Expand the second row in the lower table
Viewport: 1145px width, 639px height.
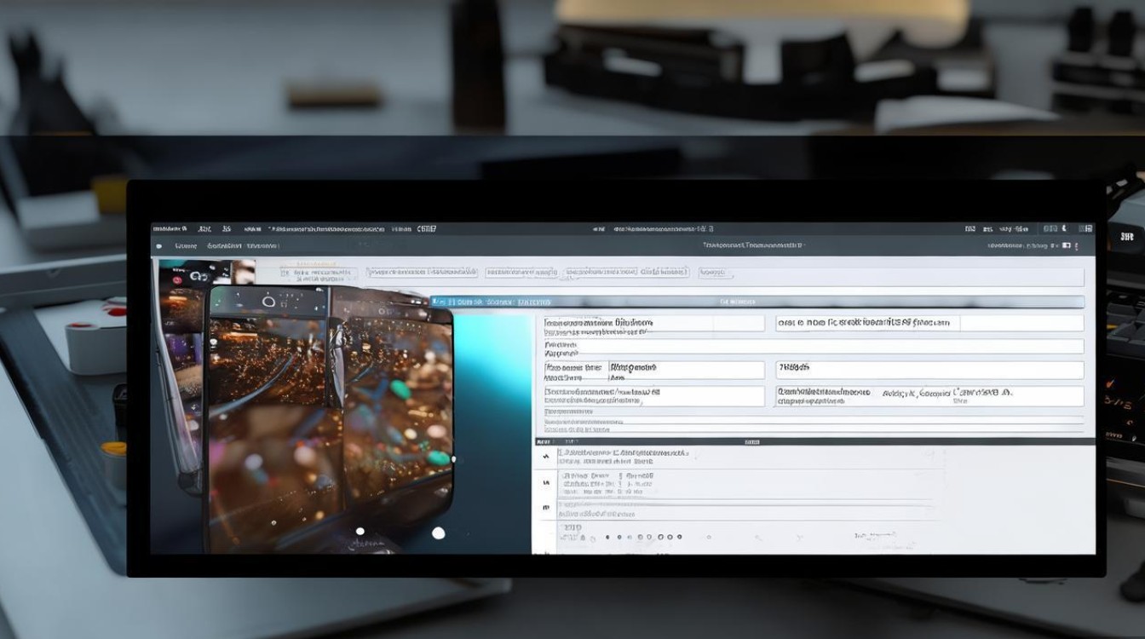(x=545, y=482)
